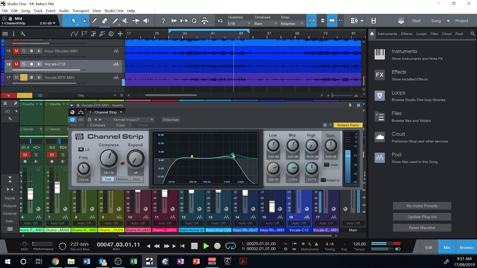The width and height of the screenshot is (477, 268).
Task: Open Voicemeeter from the taskbar
Action: pyautogui.click(x=212, y=261)
